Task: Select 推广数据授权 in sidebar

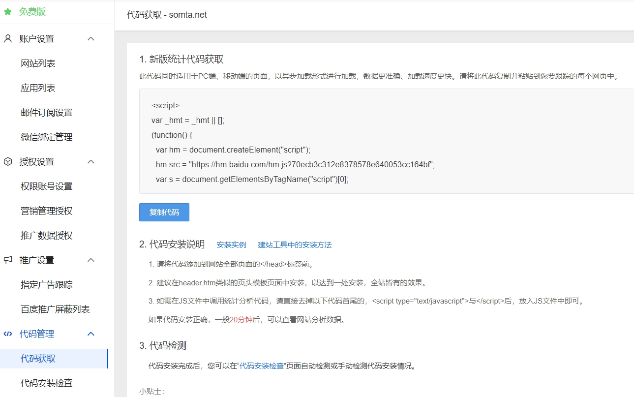Action: [x=47, y=236]
